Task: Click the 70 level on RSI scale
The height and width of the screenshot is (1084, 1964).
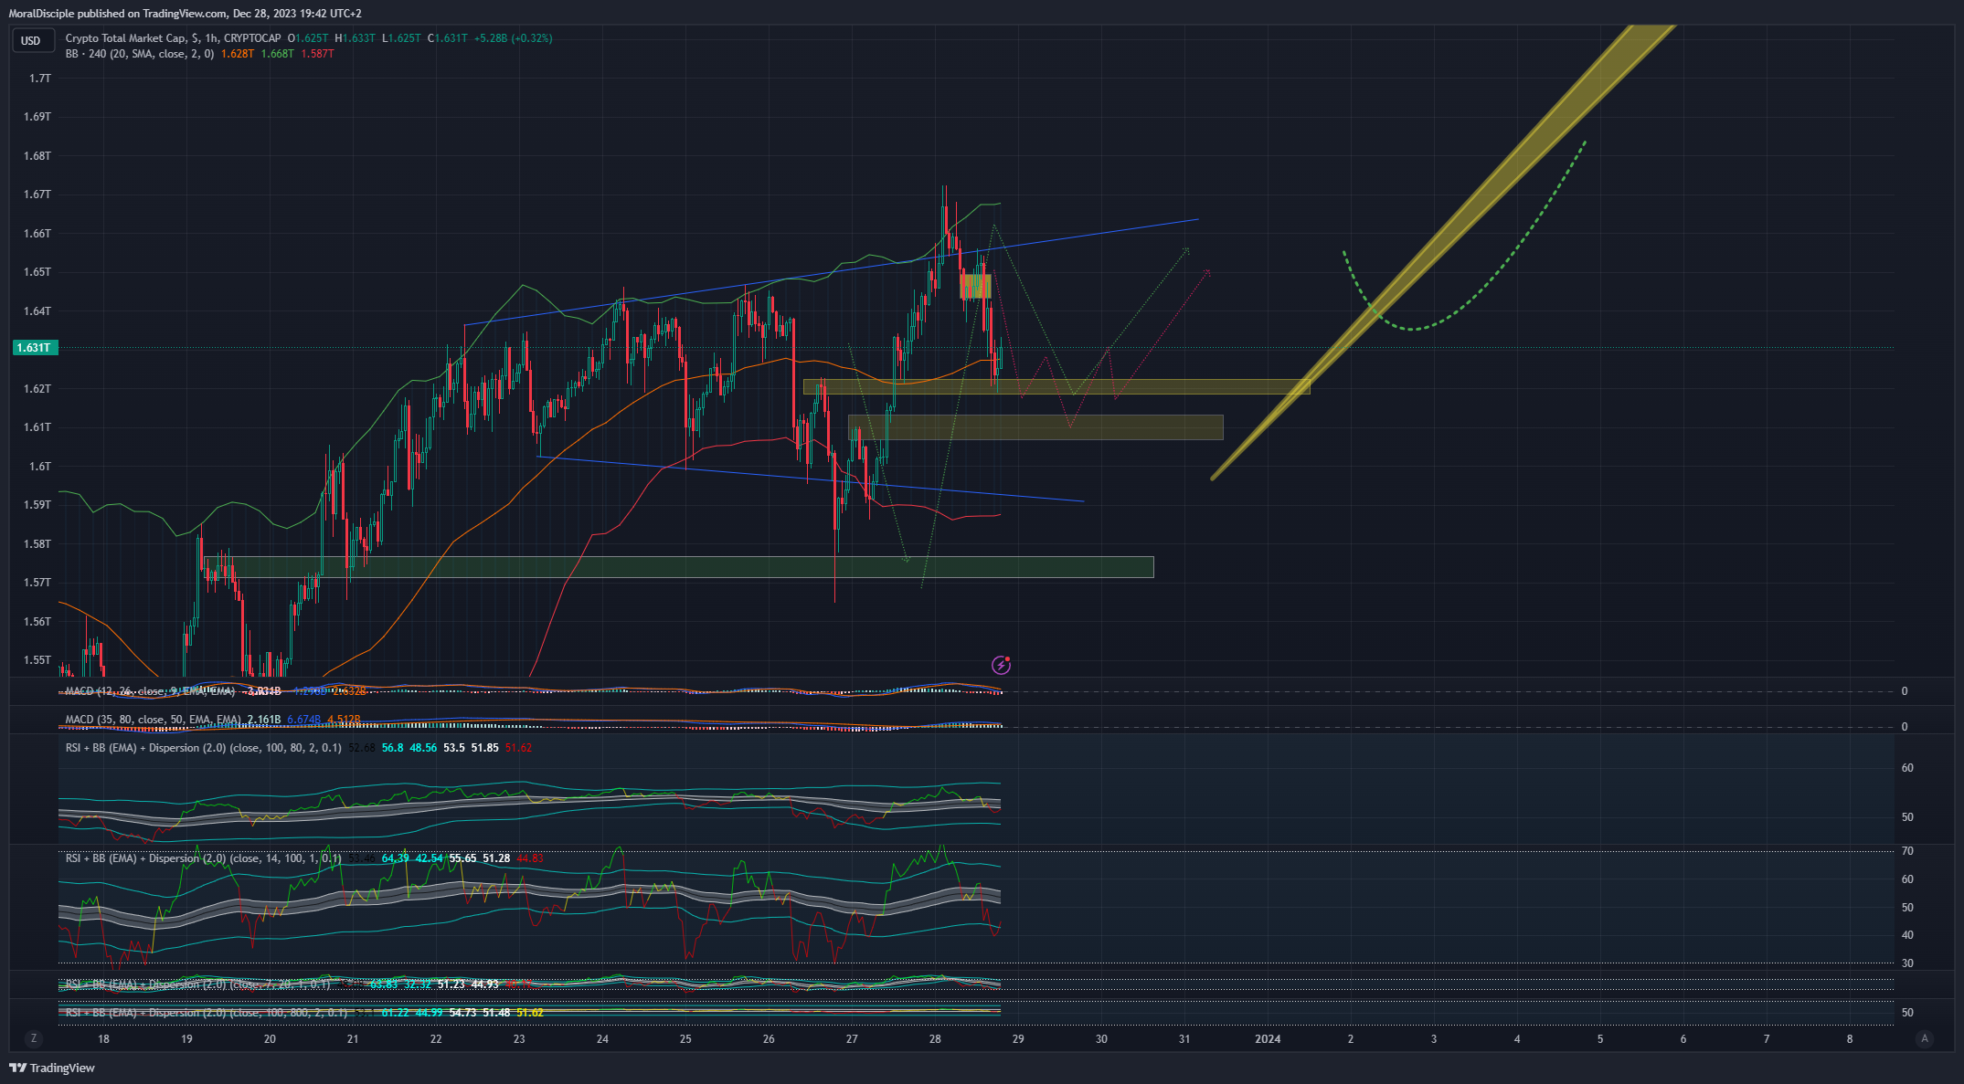Action: point(1907,851)
